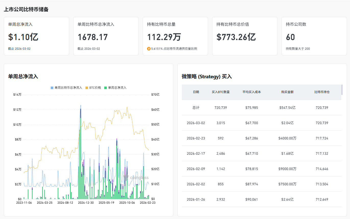Click the 2024-12-30 x-axis date label

pos(86,203)
